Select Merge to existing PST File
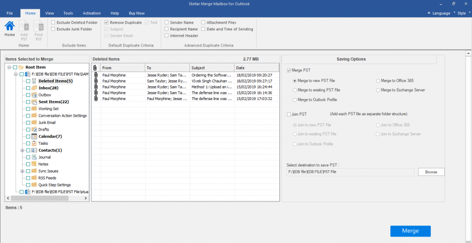 point(295,90)
